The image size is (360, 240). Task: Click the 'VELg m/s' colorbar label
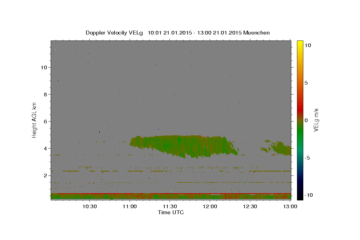tap(316, 120)
